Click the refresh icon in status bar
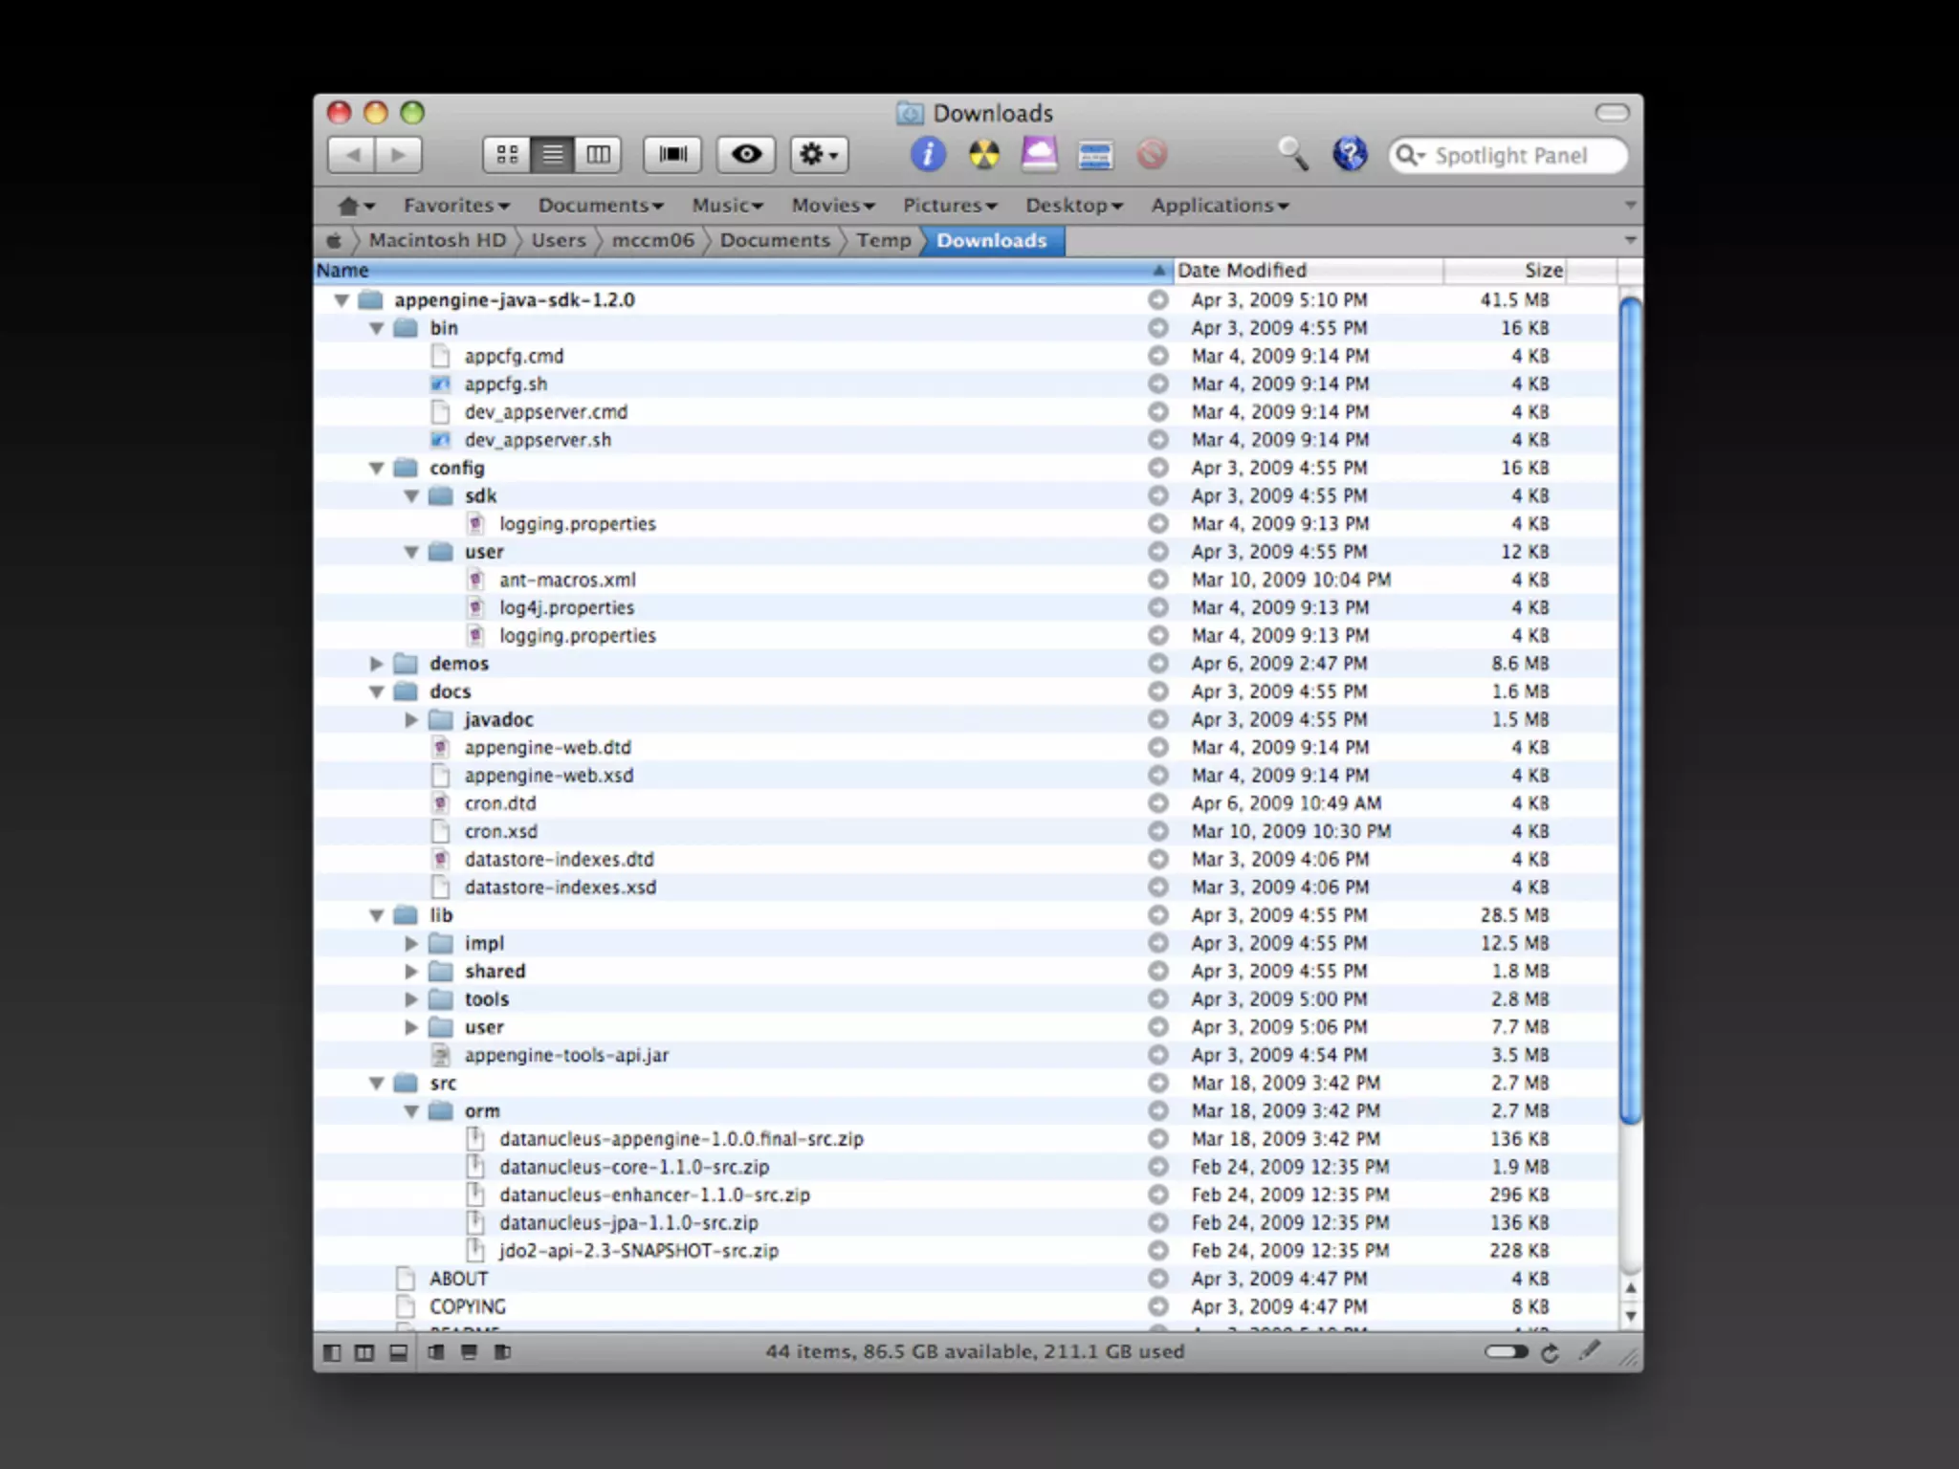This screenshot has height=1469, width=1959. pyautogui.click(x=1551, y=1352)
